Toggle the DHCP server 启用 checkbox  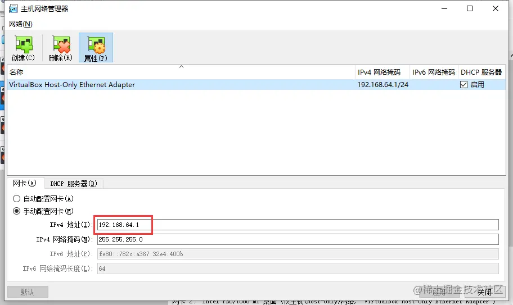click(463, 85)
